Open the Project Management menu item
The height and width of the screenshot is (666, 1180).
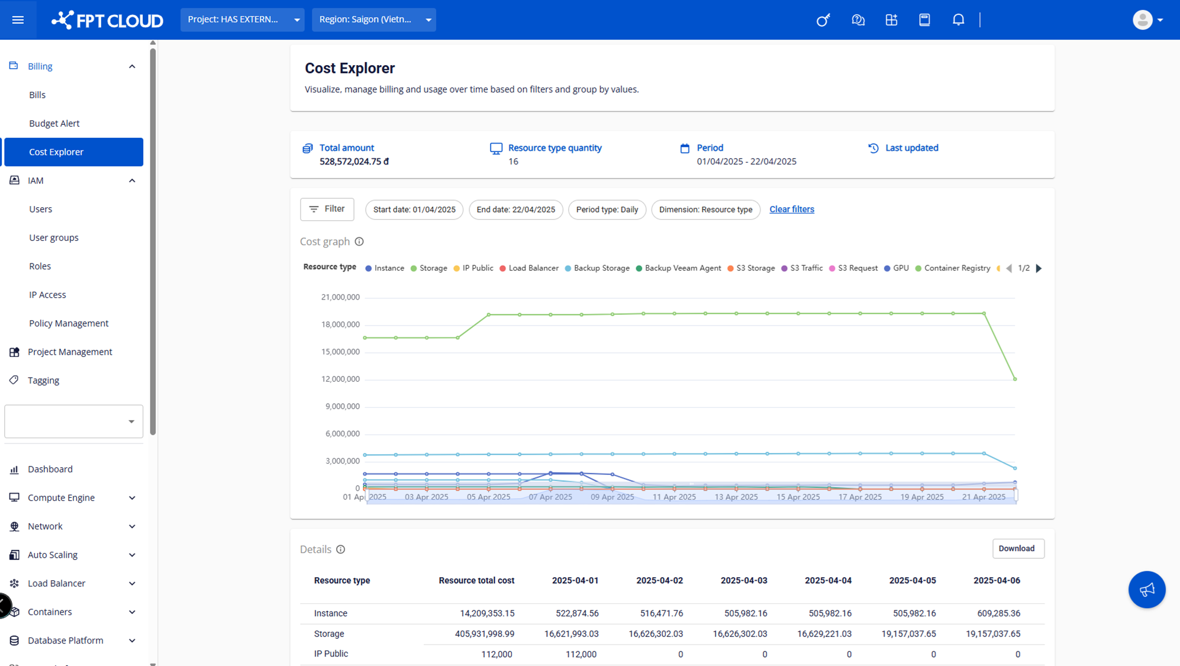coord(70,352)
